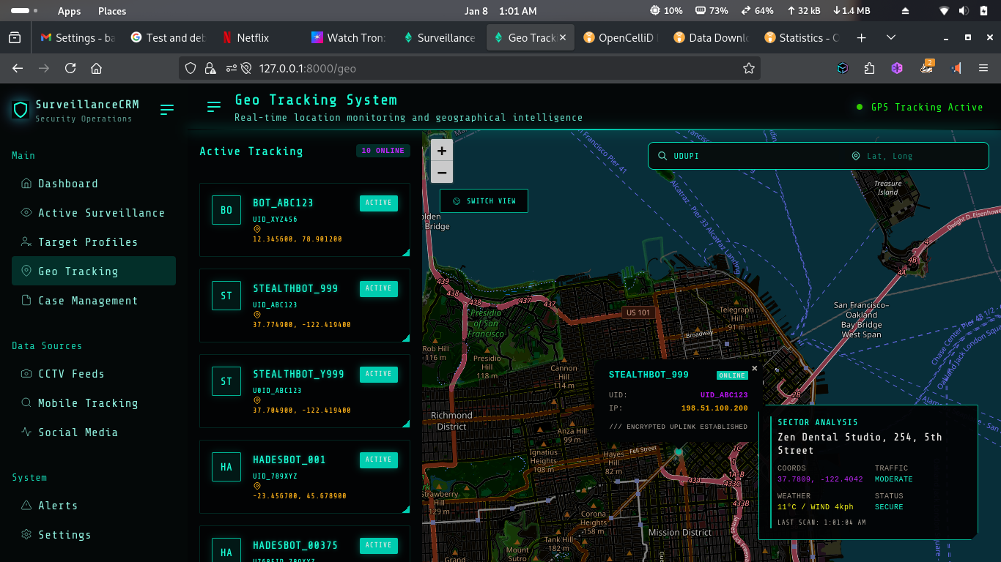Open the Case Management page
The image size is (1001, 562).
[87, 301]
